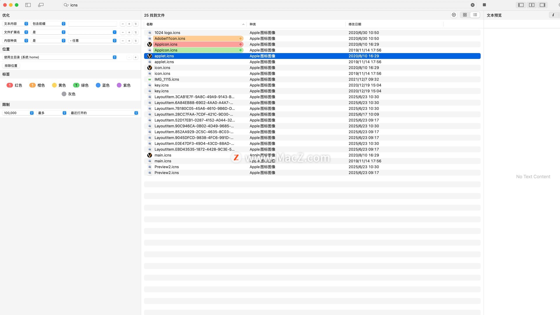This screenshot has height=315, width=560.
Task: Filter by the green 绿色 tag
Action: pyautogui.click(x=81, y=85)
